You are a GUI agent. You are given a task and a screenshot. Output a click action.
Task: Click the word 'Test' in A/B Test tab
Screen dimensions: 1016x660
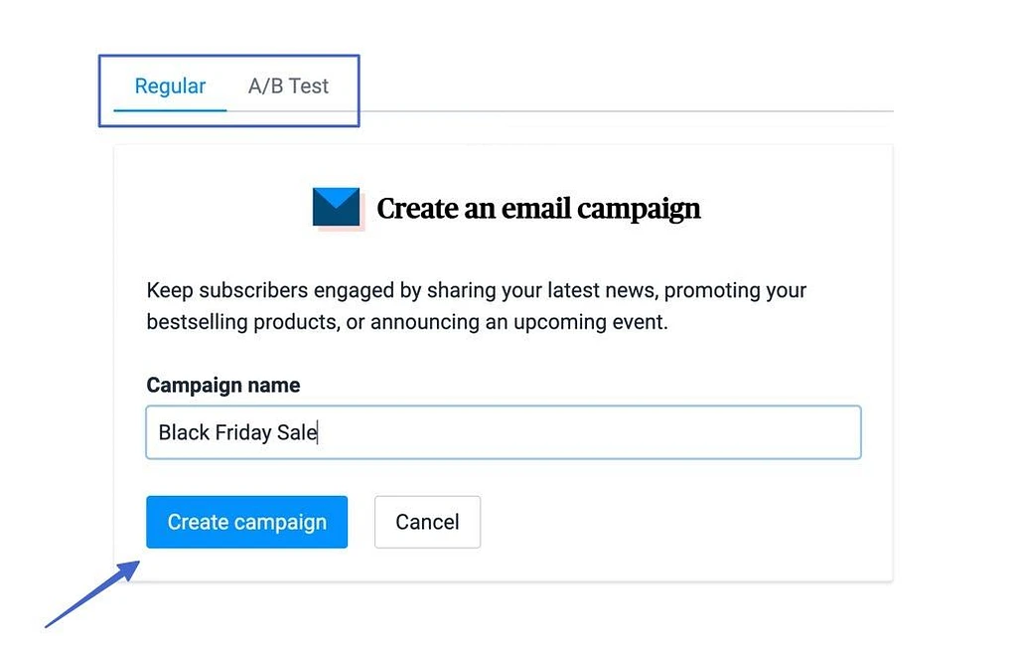[x=309, y=86]
